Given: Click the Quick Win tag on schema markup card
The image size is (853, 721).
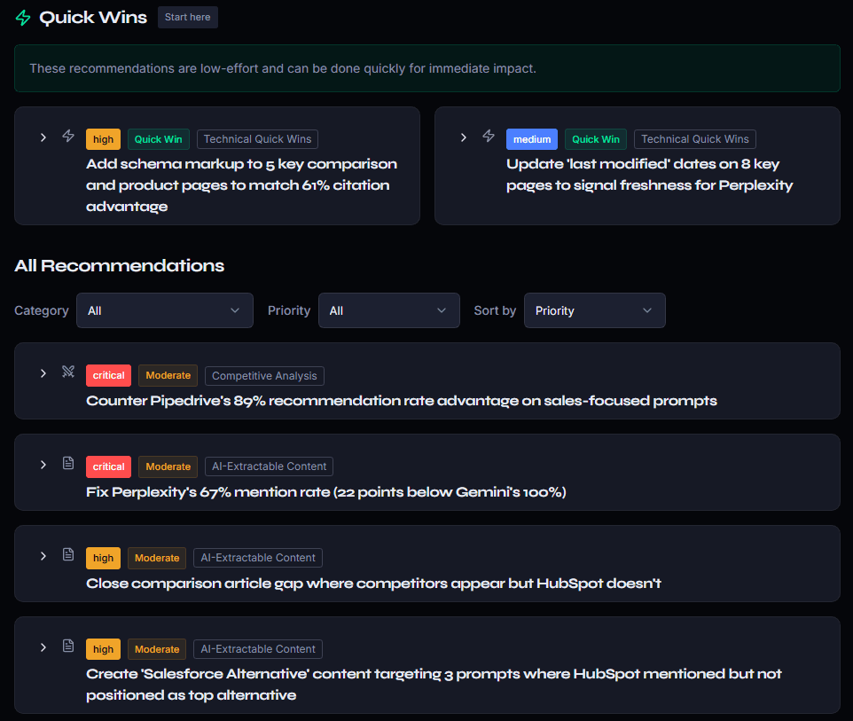Looking at the screenshot, I should pos(159,139).
